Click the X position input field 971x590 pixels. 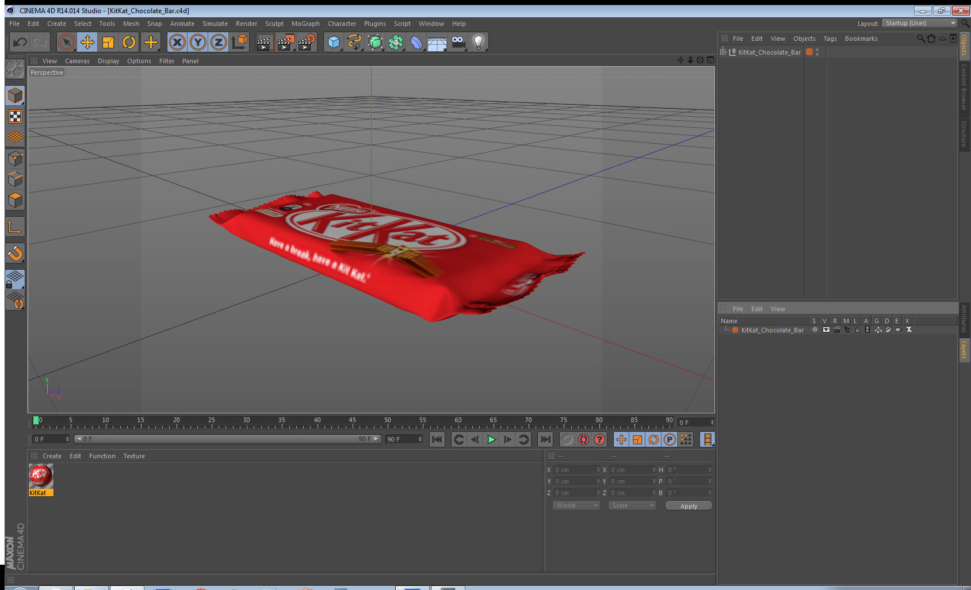(x=576, y=470)
